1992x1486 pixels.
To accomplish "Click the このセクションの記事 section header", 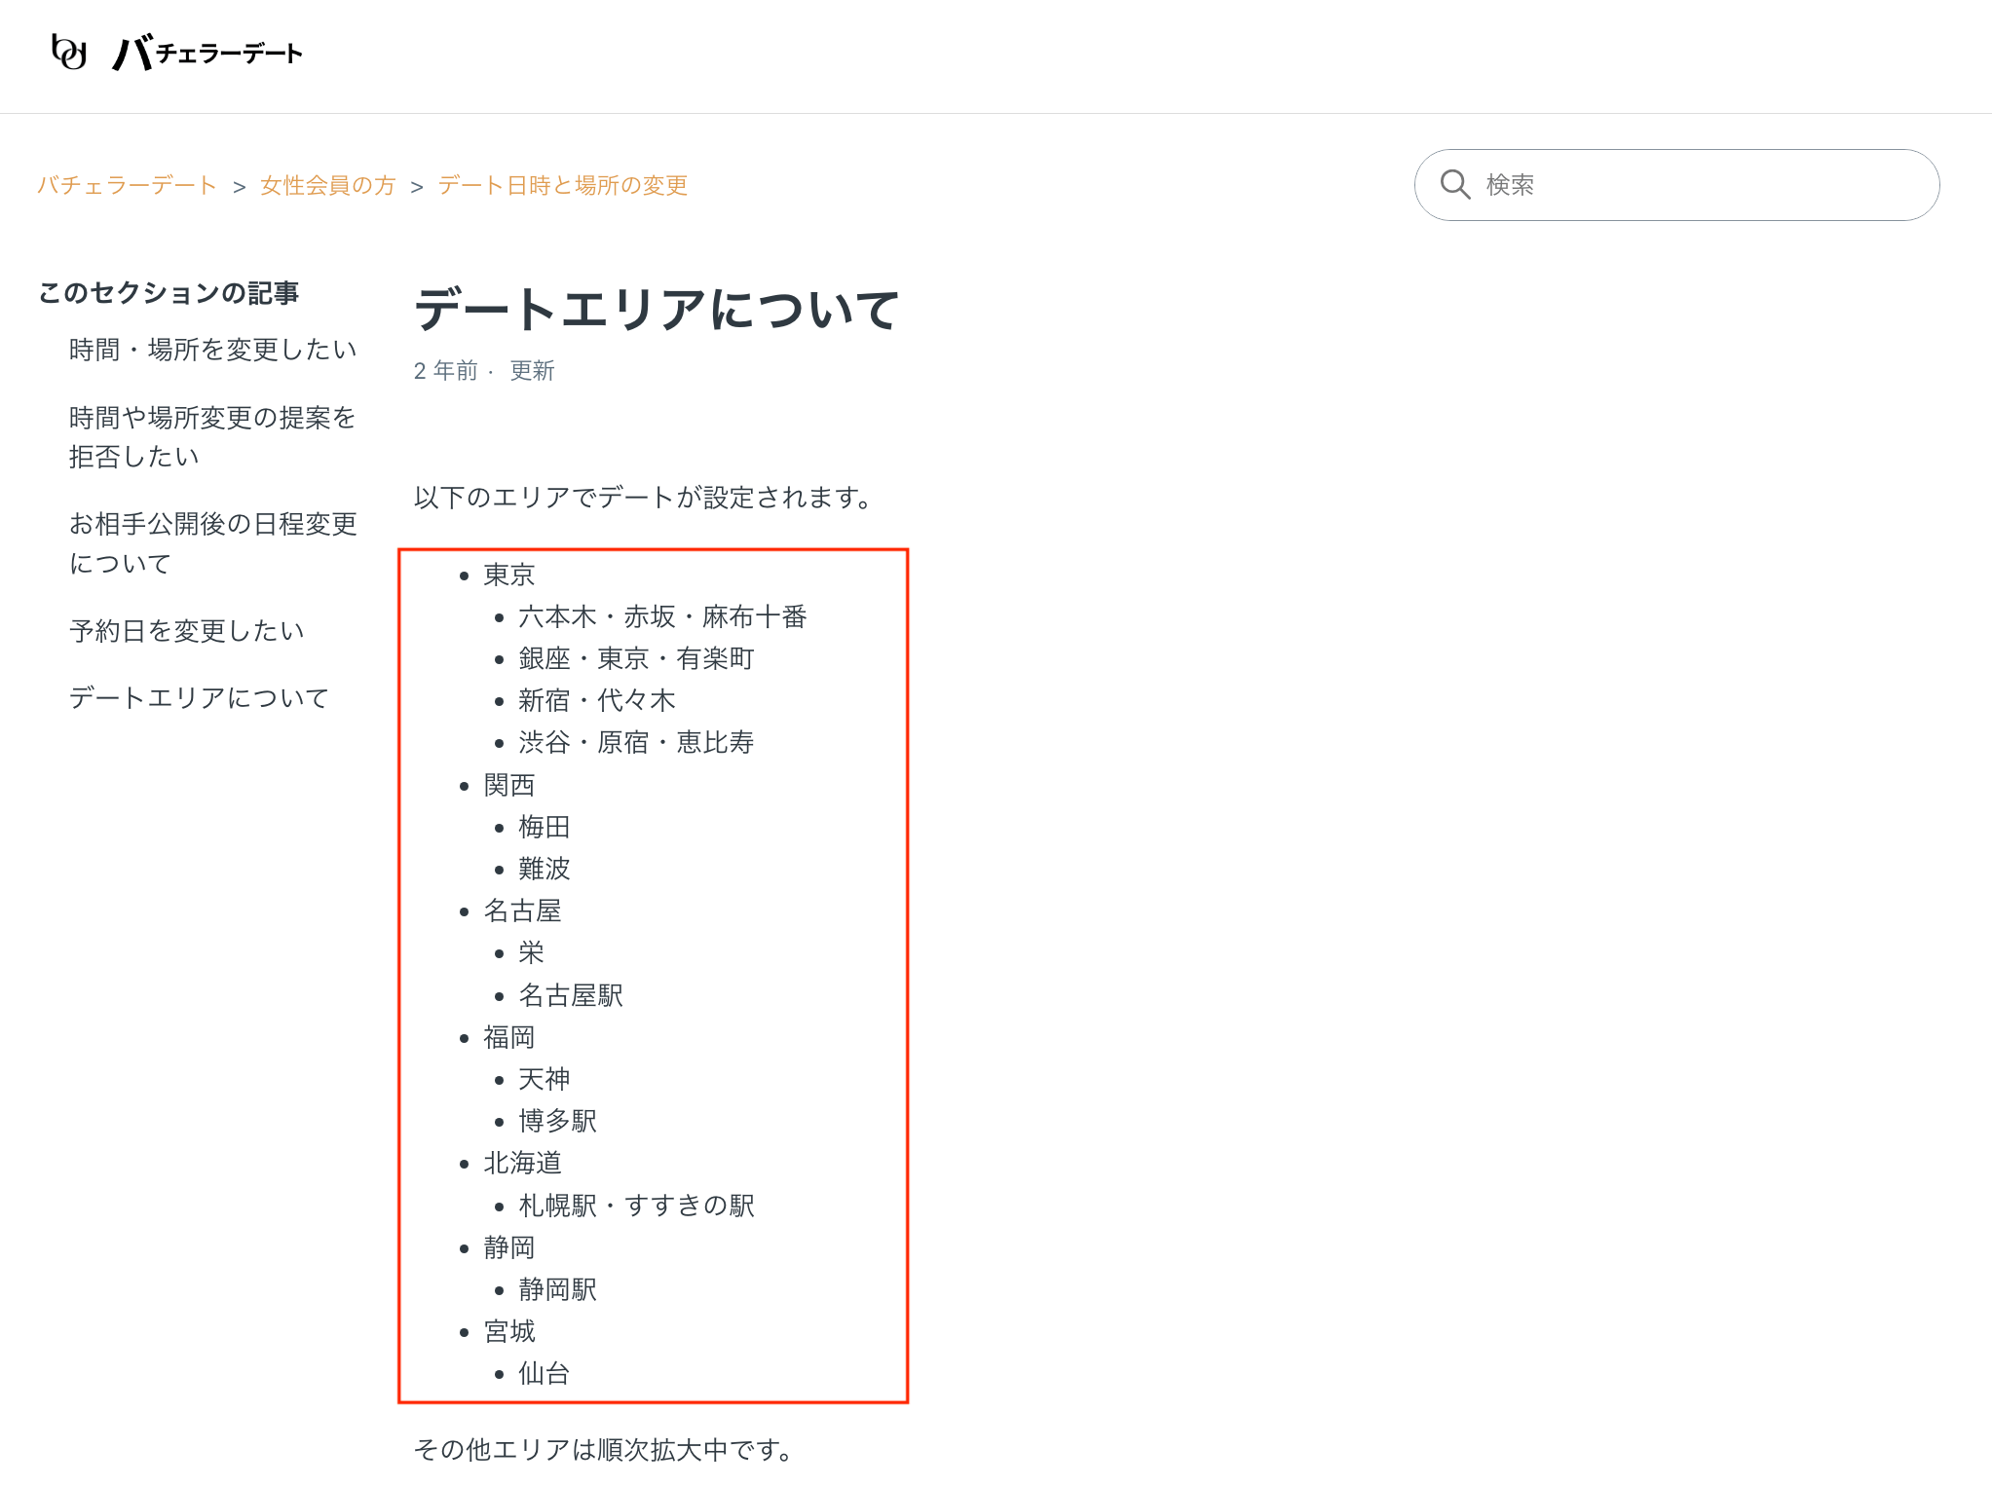I will click(x=169, y=290).
